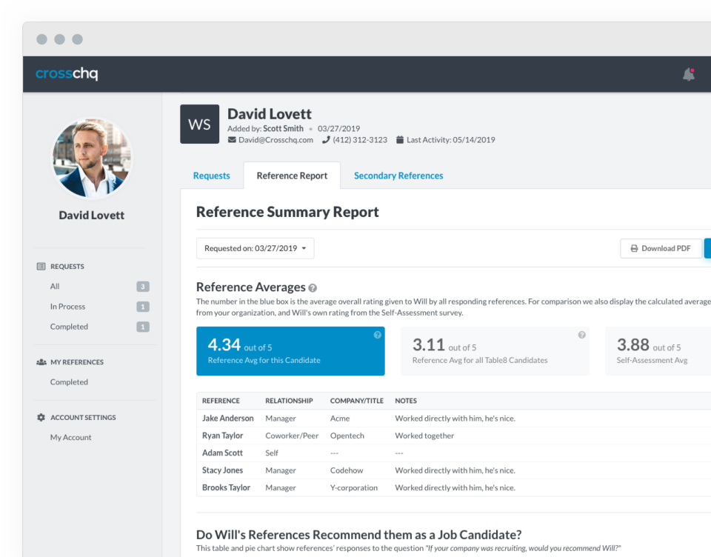Select the Adam Scott reference row
Viewport: 711px width, 557px height.
point(453,453)
